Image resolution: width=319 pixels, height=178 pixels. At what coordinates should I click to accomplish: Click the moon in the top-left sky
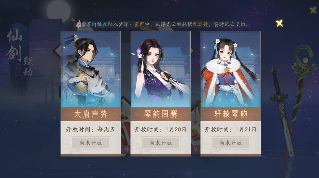[59, 11]
